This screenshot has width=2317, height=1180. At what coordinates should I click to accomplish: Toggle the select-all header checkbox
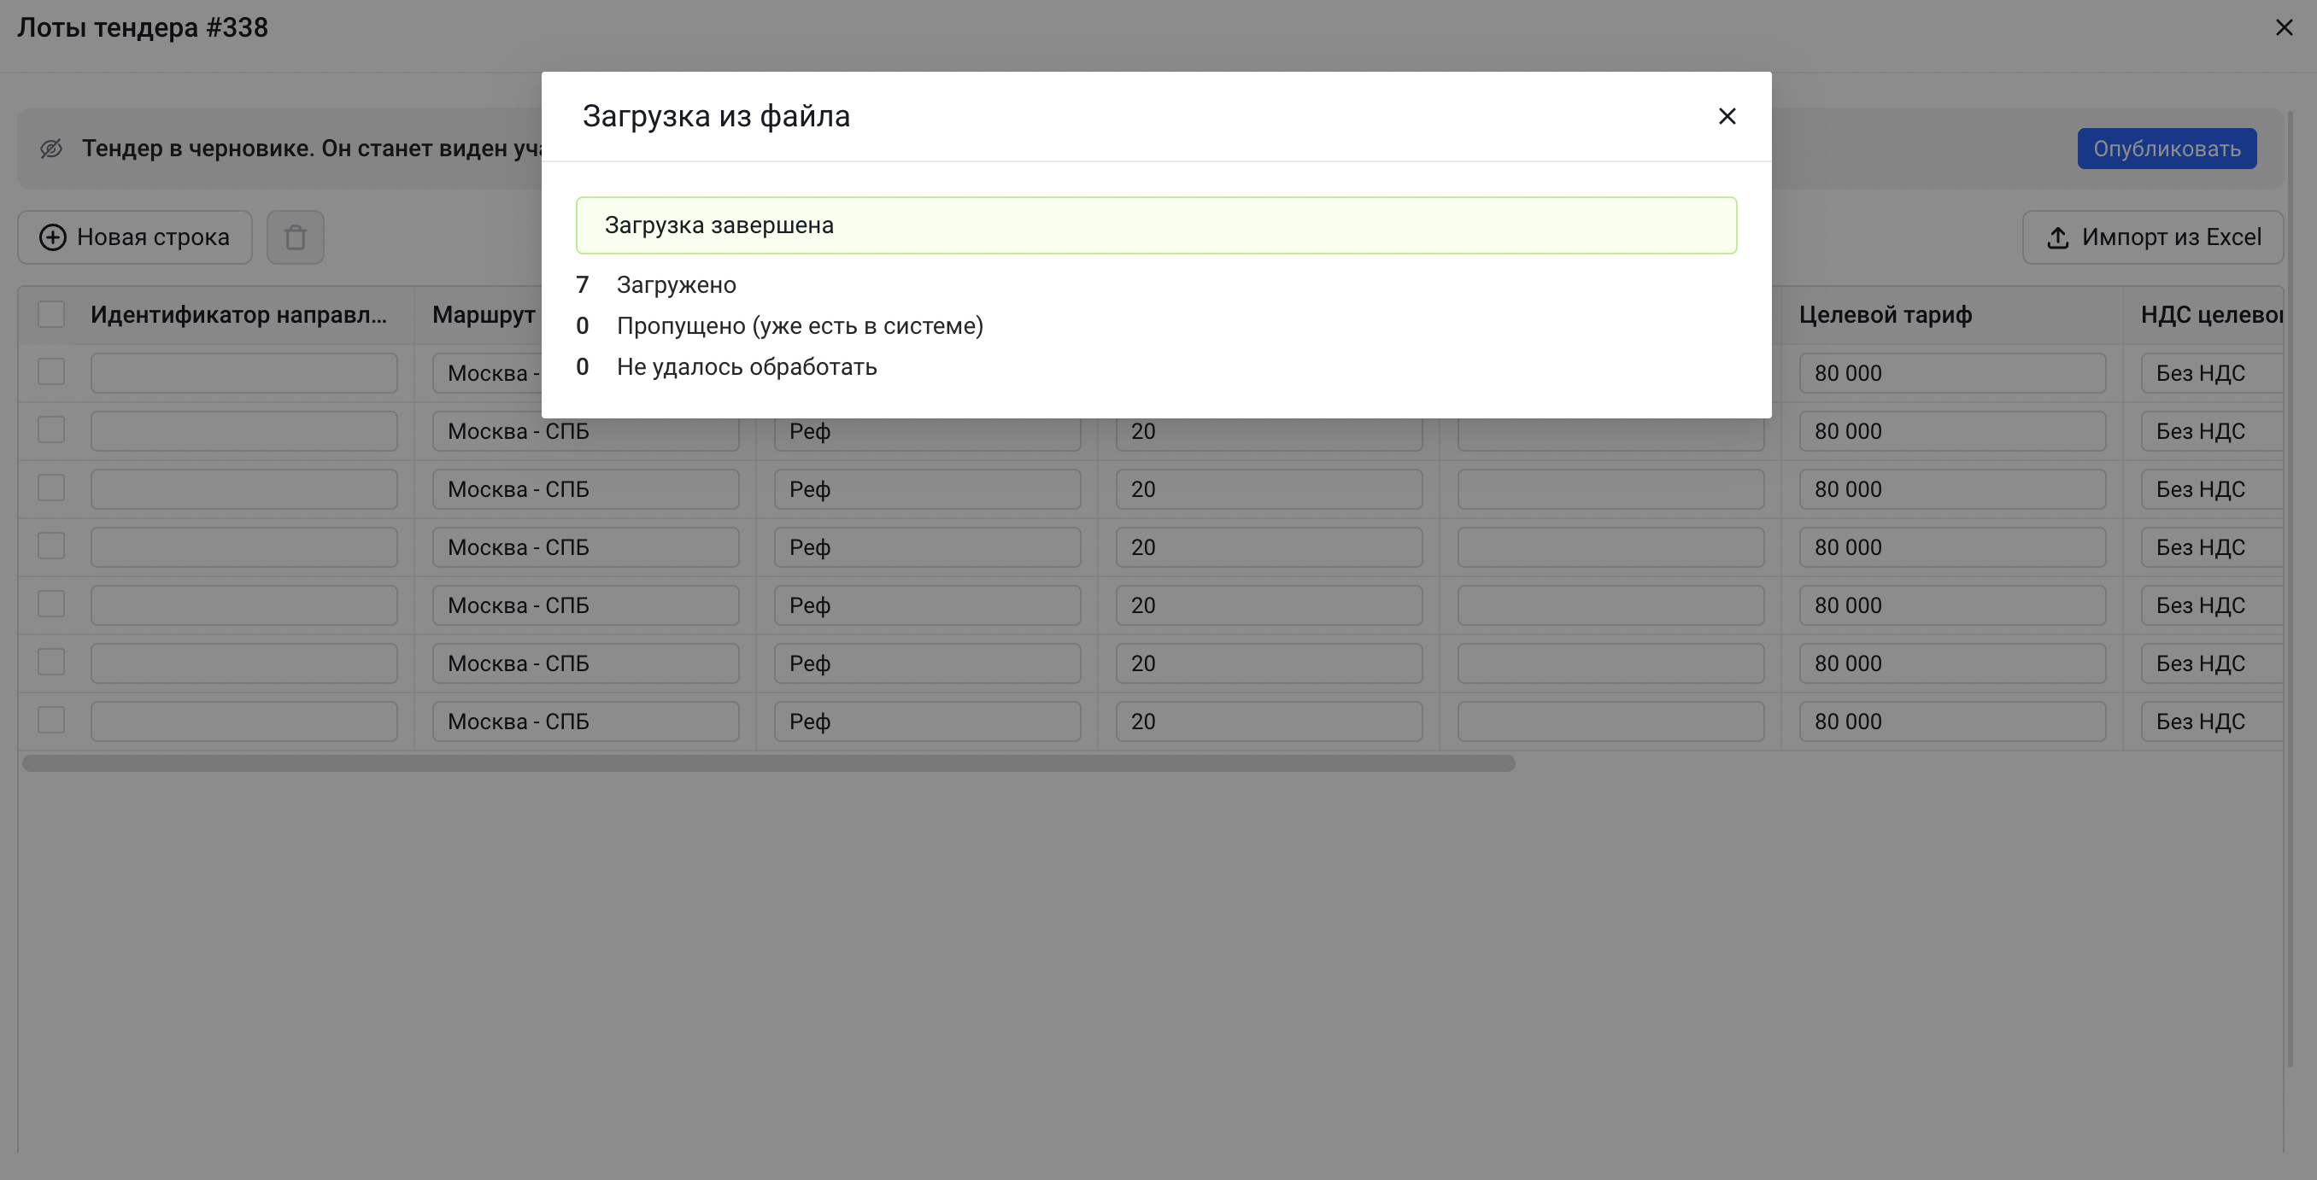click(51, 314)
